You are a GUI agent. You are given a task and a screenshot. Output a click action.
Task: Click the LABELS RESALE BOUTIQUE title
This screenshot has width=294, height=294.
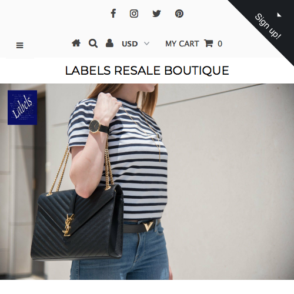(147, 71)
